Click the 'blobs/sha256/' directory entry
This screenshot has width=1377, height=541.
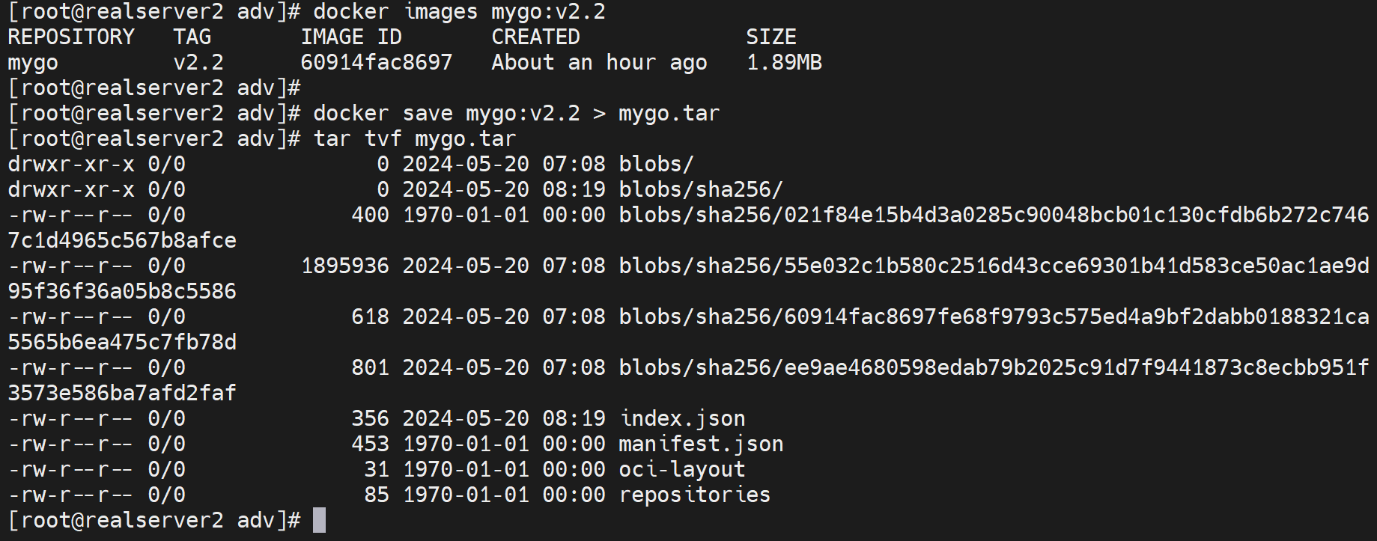(701, 190)
